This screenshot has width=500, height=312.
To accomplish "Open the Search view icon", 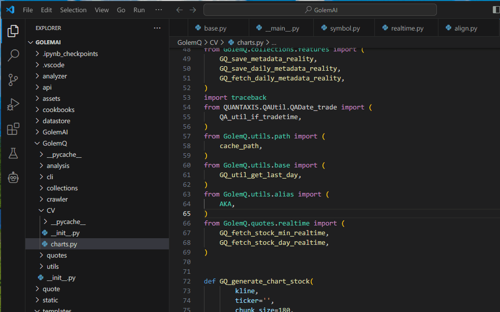I will tap(13, 55).
